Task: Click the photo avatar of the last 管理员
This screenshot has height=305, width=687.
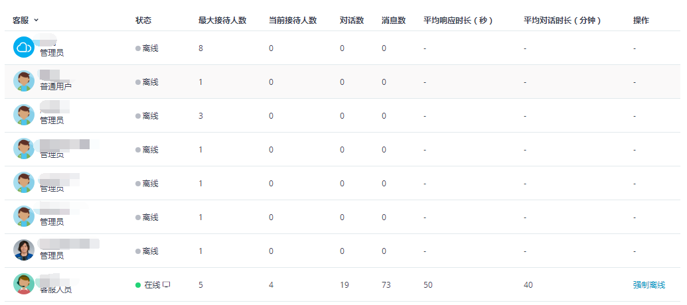Action: pos(24,250)
